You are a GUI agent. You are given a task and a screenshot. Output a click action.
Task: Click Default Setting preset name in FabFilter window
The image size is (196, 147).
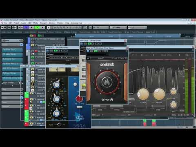(x=166, y=55)
